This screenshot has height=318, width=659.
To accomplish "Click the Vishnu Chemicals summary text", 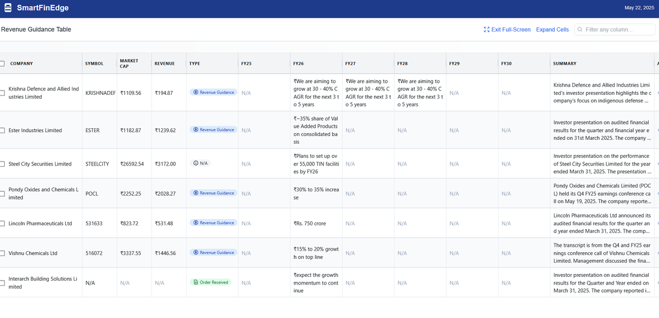I will 602,253.
